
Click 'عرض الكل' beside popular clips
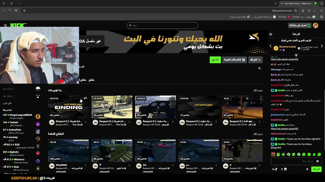pyautogui.click(x=258, y=134)
